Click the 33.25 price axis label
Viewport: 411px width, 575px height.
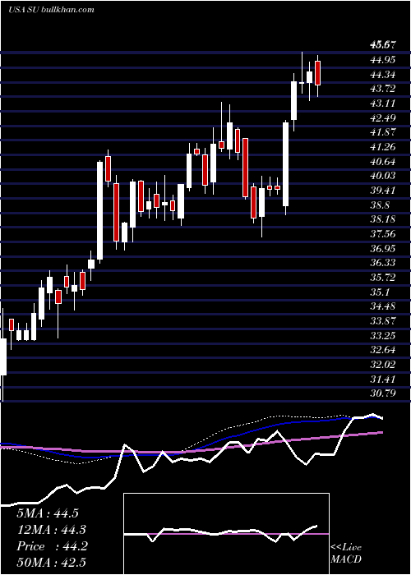tap(383, 335)
